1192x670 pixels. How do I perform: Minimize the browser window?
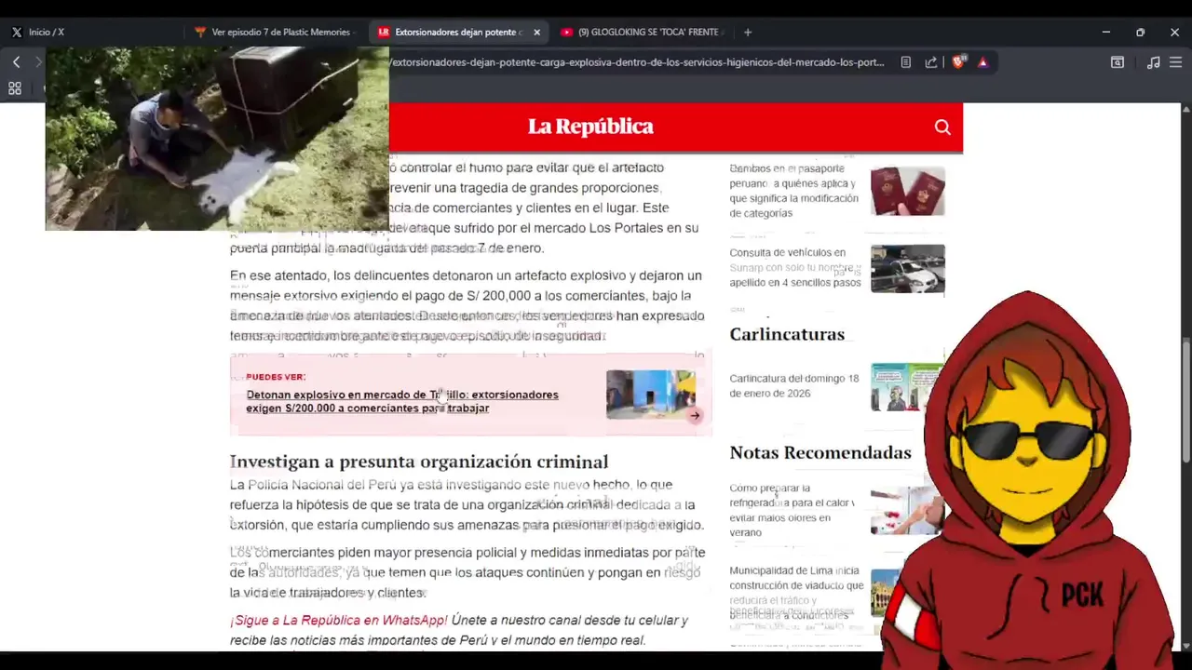[1105, 32]
